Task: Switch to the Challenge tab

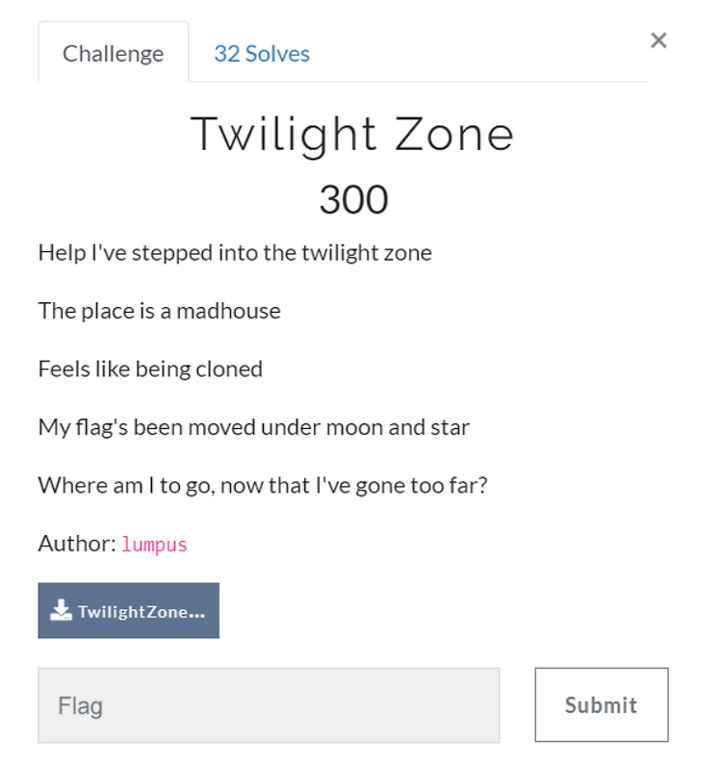Action: tap(114, 54)
